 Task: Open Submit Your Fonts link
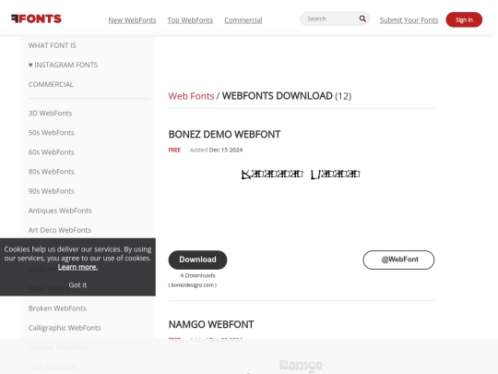pyautogui.click(x=409, y=20)
